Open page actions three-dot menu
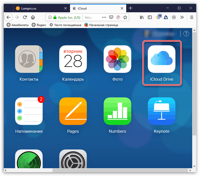This screenshot has height=176, width=200. click(x=104, y=17)
